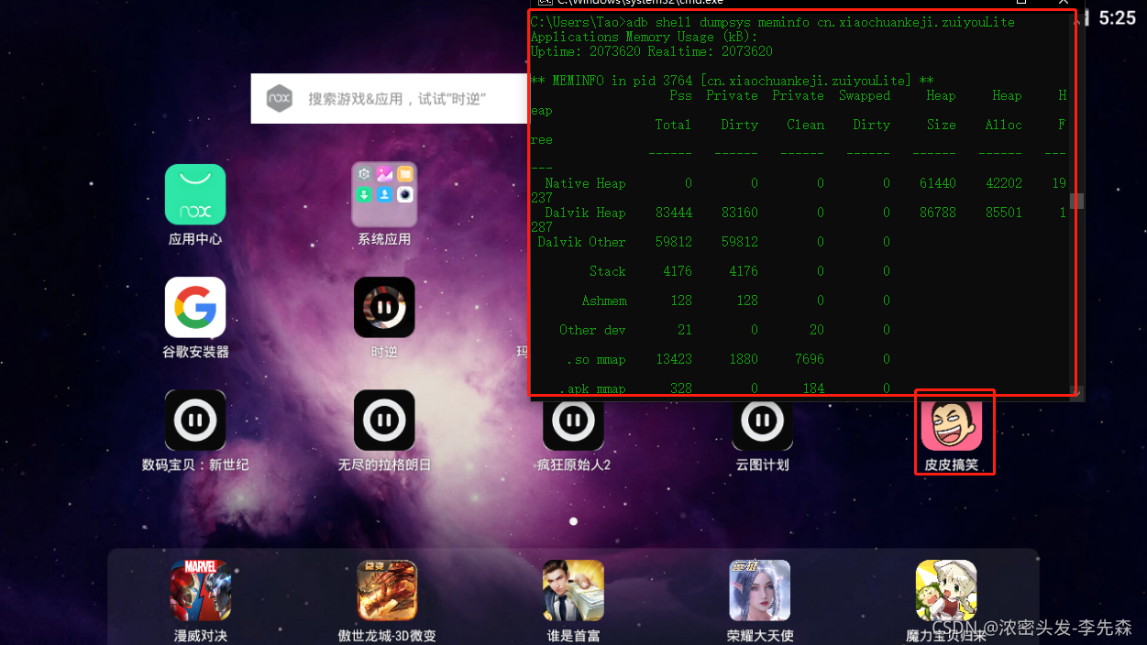Click the "Ashmem" row label

coord(604,301)
